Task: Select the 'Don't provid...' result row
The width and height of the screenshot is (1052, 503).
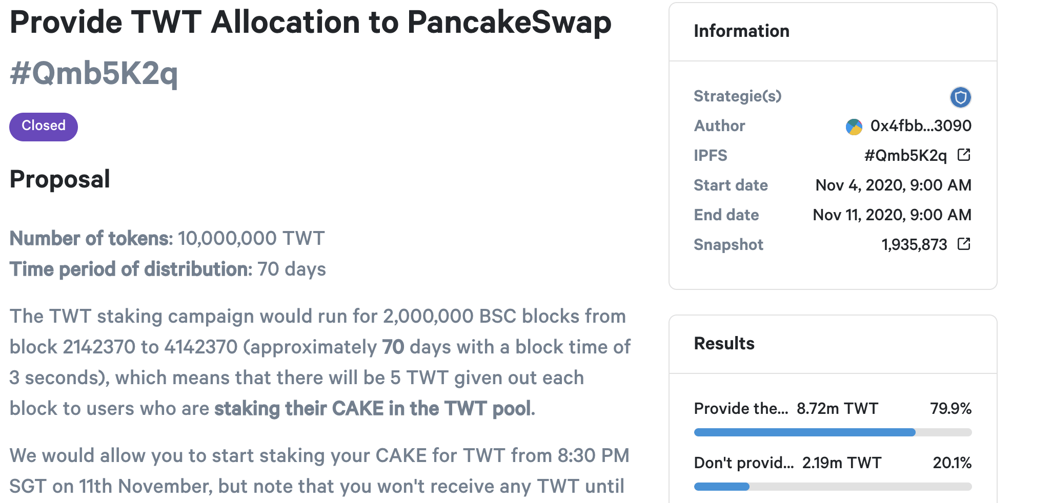Action: [x=833, y=463]
